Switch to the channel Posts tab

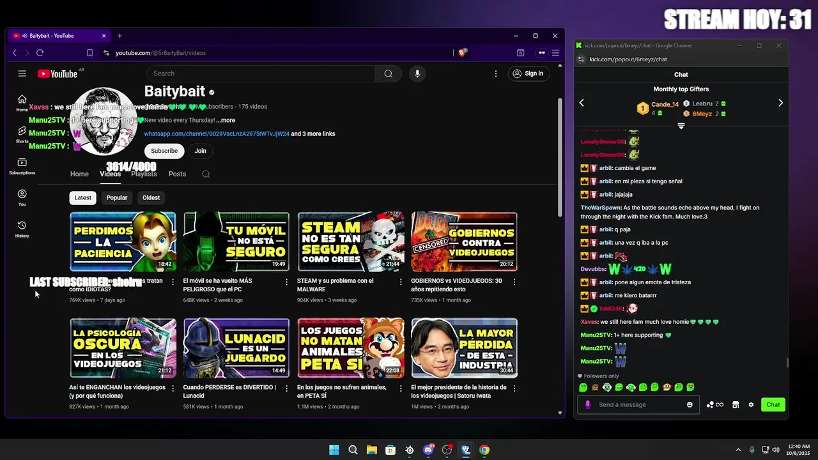pyautogui.click(x=177, y=174)
